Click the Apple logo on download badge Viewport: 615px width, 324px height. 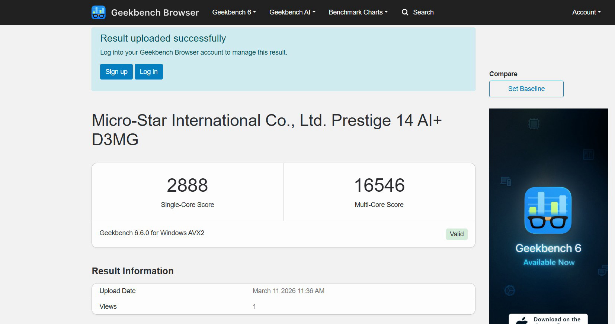(x=522, y=321)
